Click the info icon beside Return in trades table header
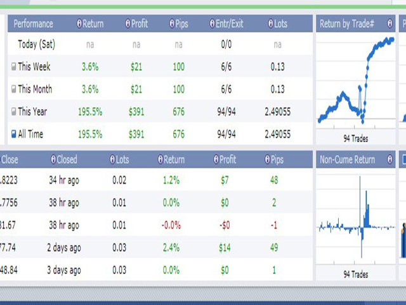 [160, 159]
